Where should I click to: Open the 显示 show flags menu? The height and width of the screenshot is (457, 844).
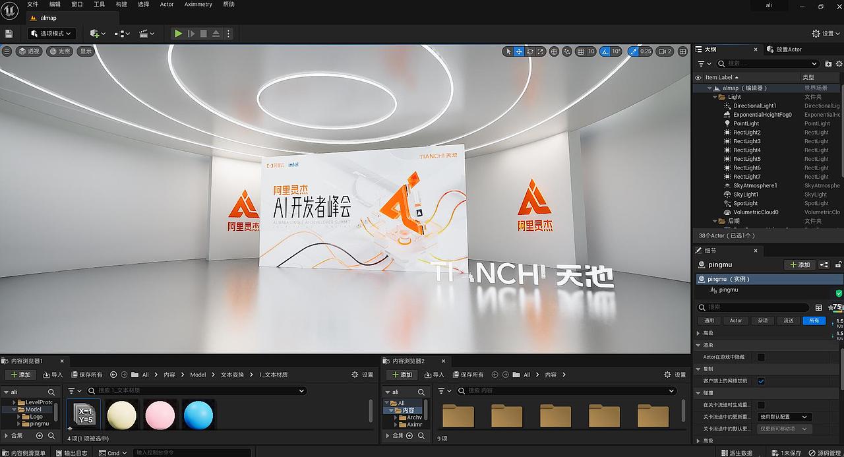coord(86,51)
